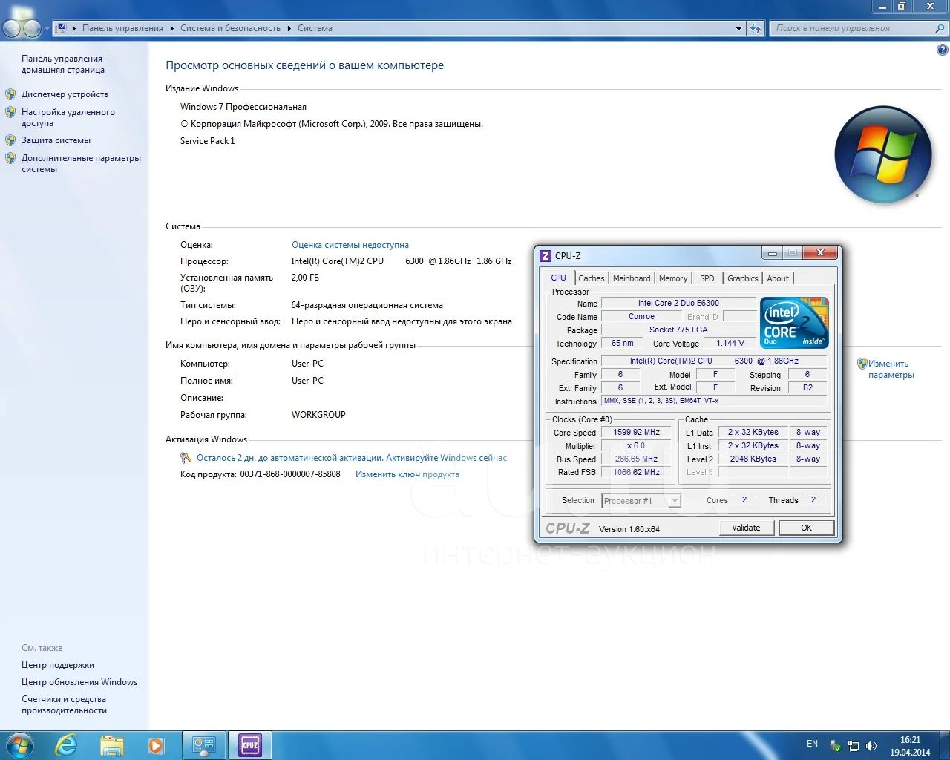The width and height of the screenshot is (950, 760).
Task: Switch to the Memory tab in CPU-Z
Action: [673, 278]
